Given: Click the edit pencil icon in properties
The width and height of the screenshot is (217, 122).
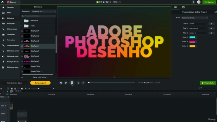Looking at the screenshot, I should [216, 12].
